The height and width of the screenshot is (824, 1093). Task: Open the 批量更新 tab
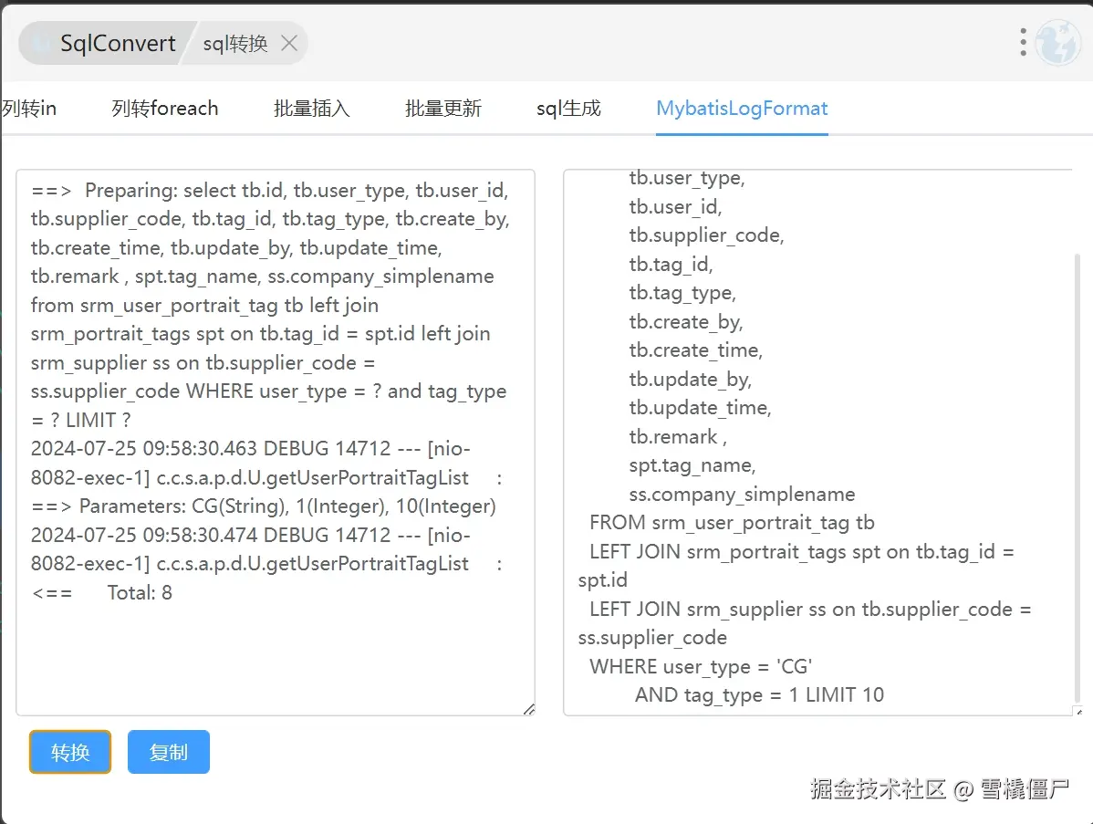pyautogui.click(x=443, y=108)
